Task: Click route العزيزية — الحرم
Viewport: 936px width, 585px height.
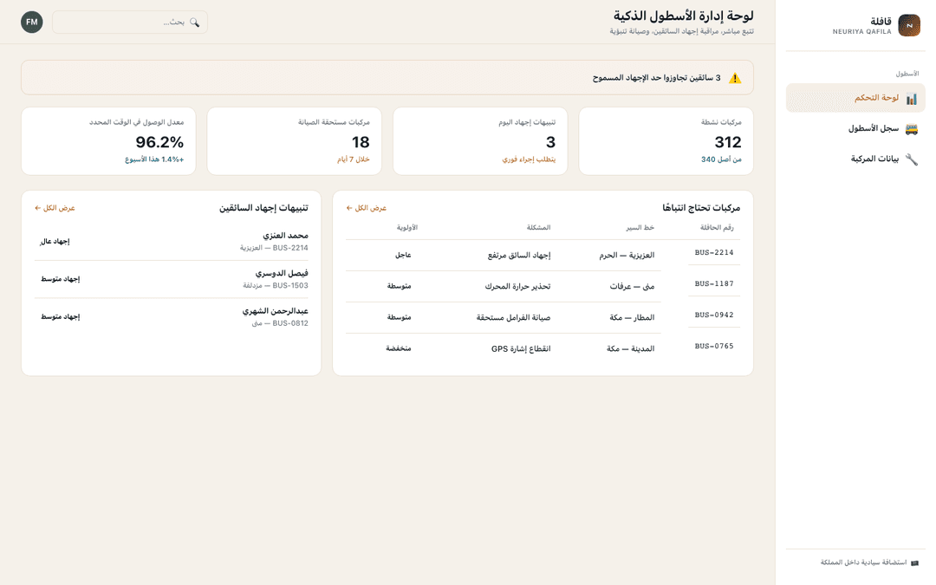Action: (x=627, y=255)
